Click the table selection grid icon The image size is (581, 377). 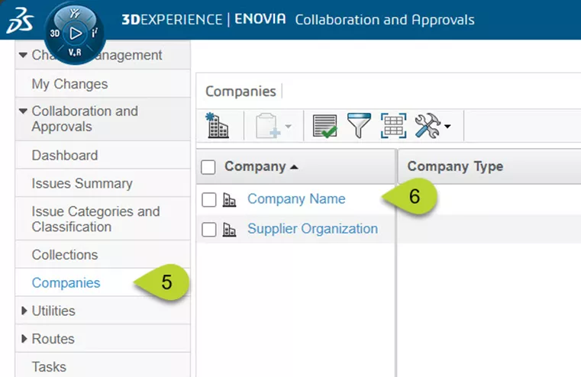click(394, 126)
